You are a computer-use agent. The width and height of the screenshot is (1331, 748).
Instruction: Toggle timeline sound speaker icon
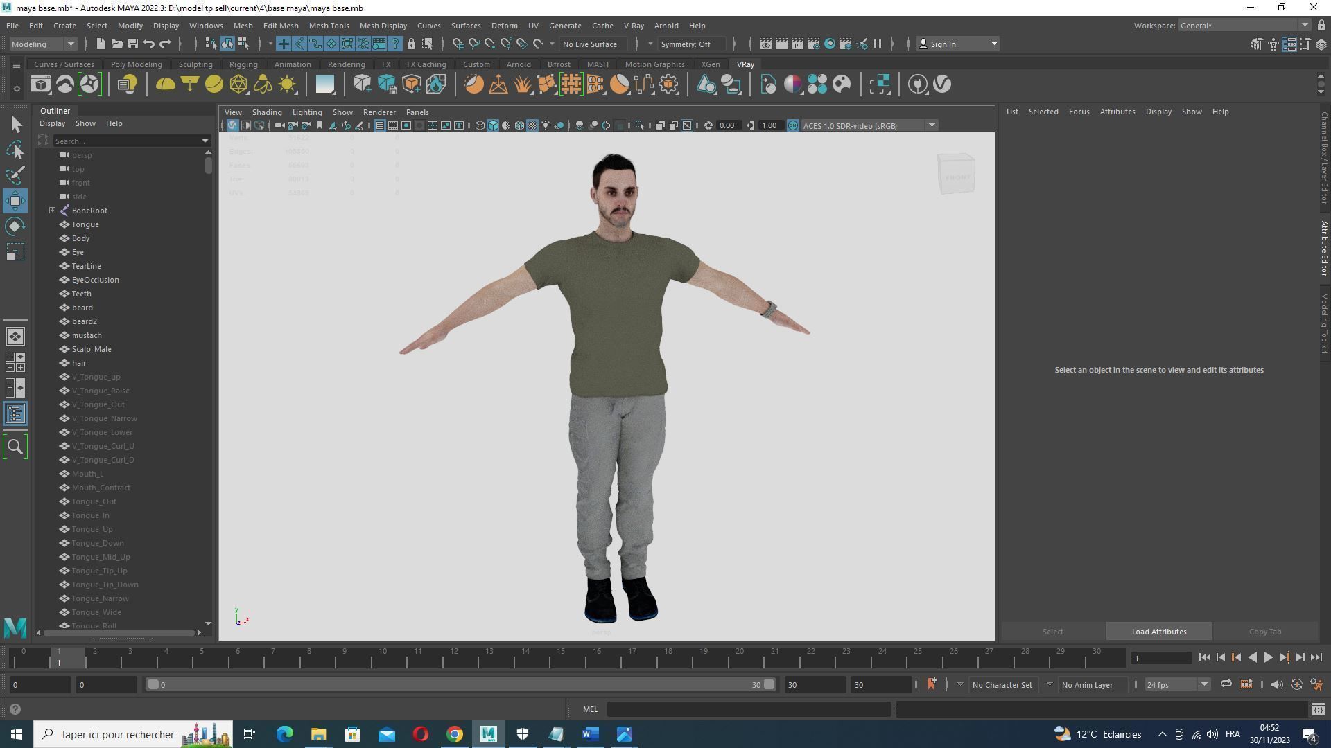coord(1276,684)
